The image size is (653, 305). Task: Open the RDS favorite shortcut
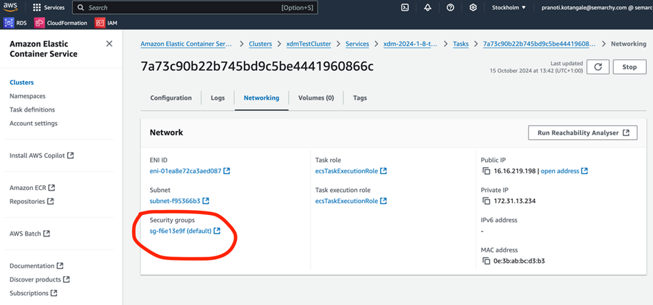[x=15, y=23]
